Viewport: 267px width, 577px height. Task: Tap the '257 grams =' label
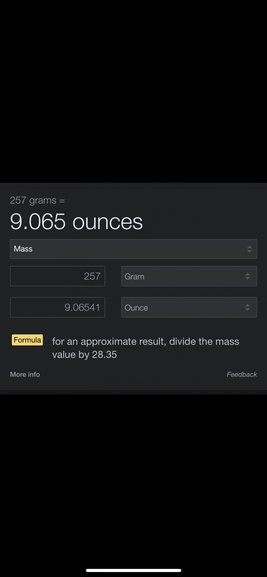[x=37, y=201]
